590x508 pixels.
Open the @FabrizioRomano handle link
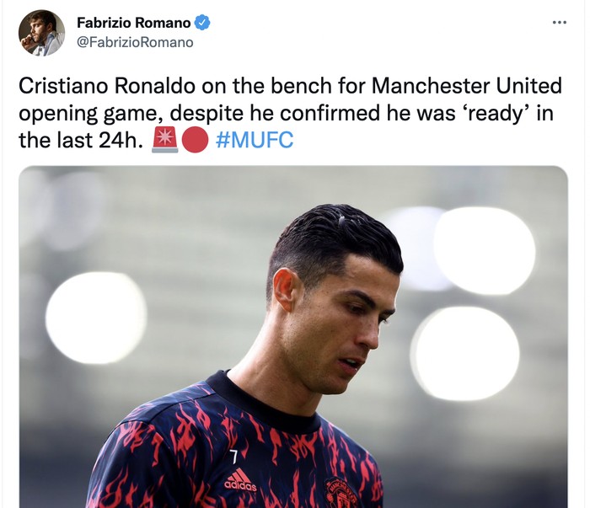[135, 42]
